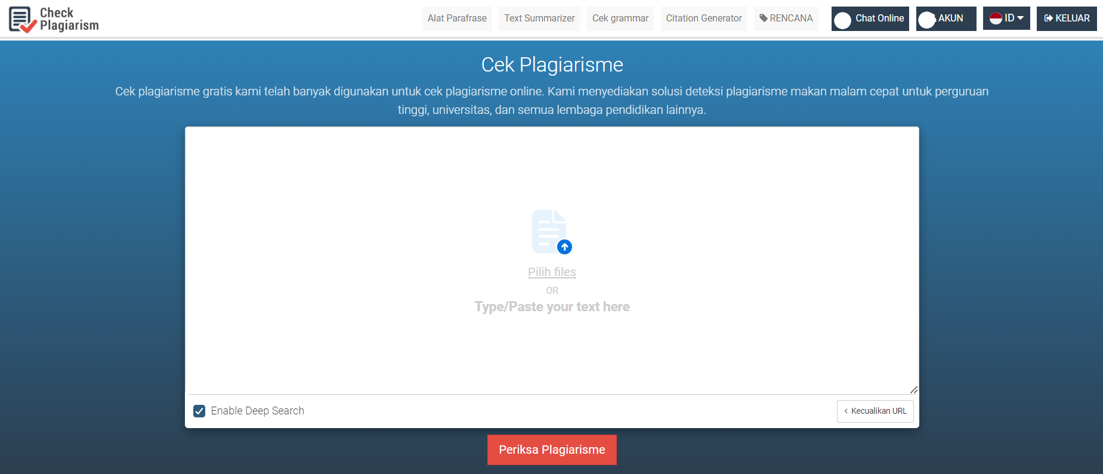Open the Cek grammar tool
The width and height of the screenshot is (1103, 474).
(x=620, y=18)
